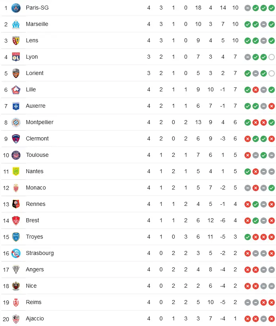The height and width of the screenshot is (326, 276).
Task: Click the Nantes yellow club logo
Action: (16, 171)
